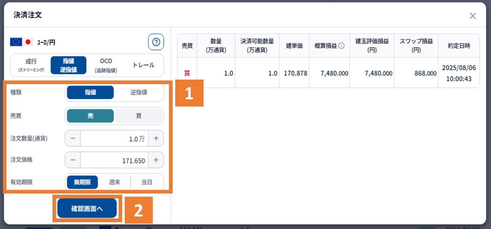
Task: Decrease 注文価格 with the minus button
Action: [73, 160]
